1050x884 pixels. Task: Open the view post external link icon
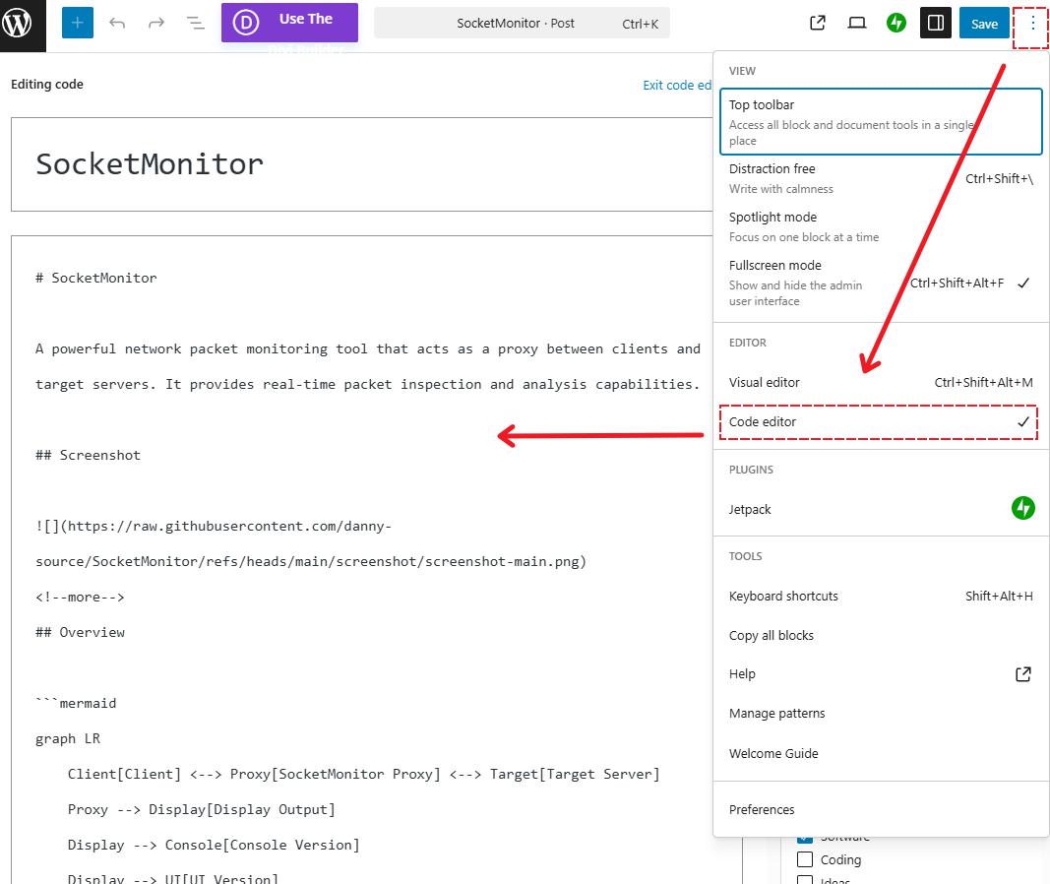[x=818, y=24]
